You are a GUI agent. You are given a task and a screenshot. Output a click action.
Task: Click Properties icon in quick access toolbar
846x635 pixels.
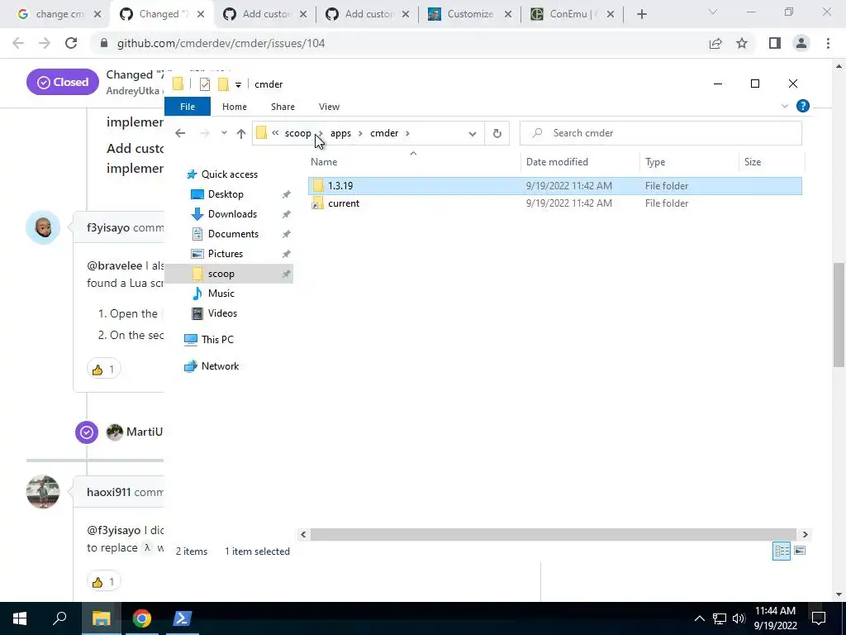(x=205, y=84)
